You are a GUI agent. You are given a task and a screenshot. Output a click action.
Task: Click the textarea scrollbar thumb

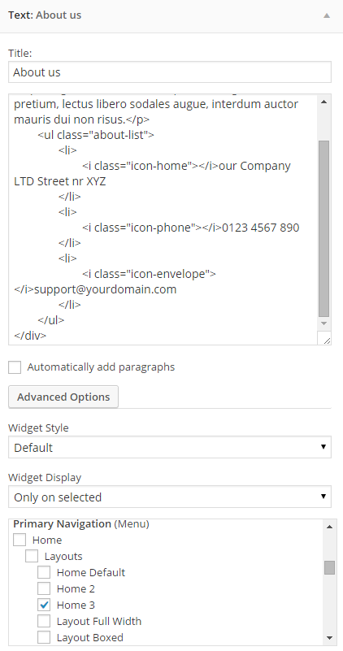pos(323,228)
